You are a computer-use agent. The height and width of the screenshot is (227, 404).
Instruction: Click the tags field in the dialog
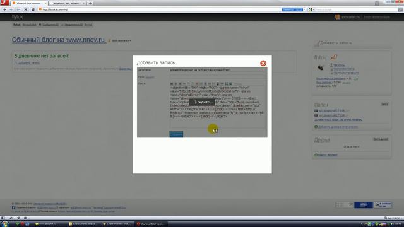(x=217, y=77)
